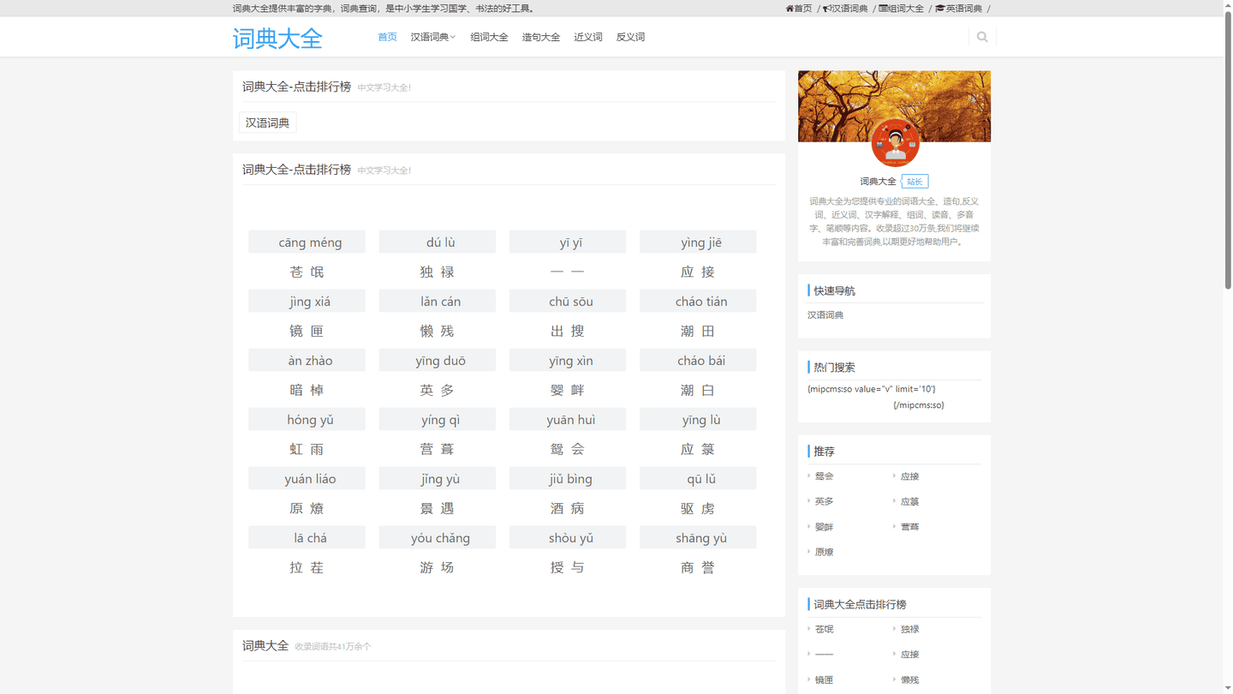Select 近义词 in main navigation
The width and height of the screenshot is (1233, 694).
point(588,37)
